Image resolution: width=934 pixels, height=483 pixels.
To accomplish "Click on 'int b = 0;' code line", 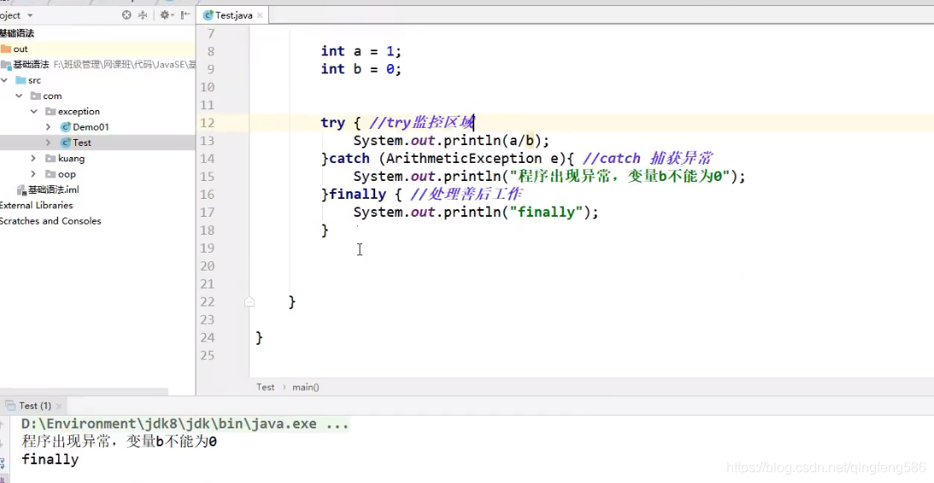I will [x=361, y=69].
